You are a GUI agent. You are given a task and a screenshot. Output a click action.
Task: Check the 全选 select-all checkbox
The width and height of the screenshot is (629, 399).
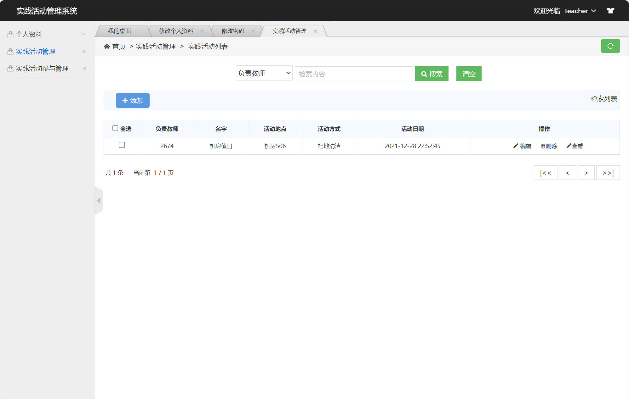[116, 128]
